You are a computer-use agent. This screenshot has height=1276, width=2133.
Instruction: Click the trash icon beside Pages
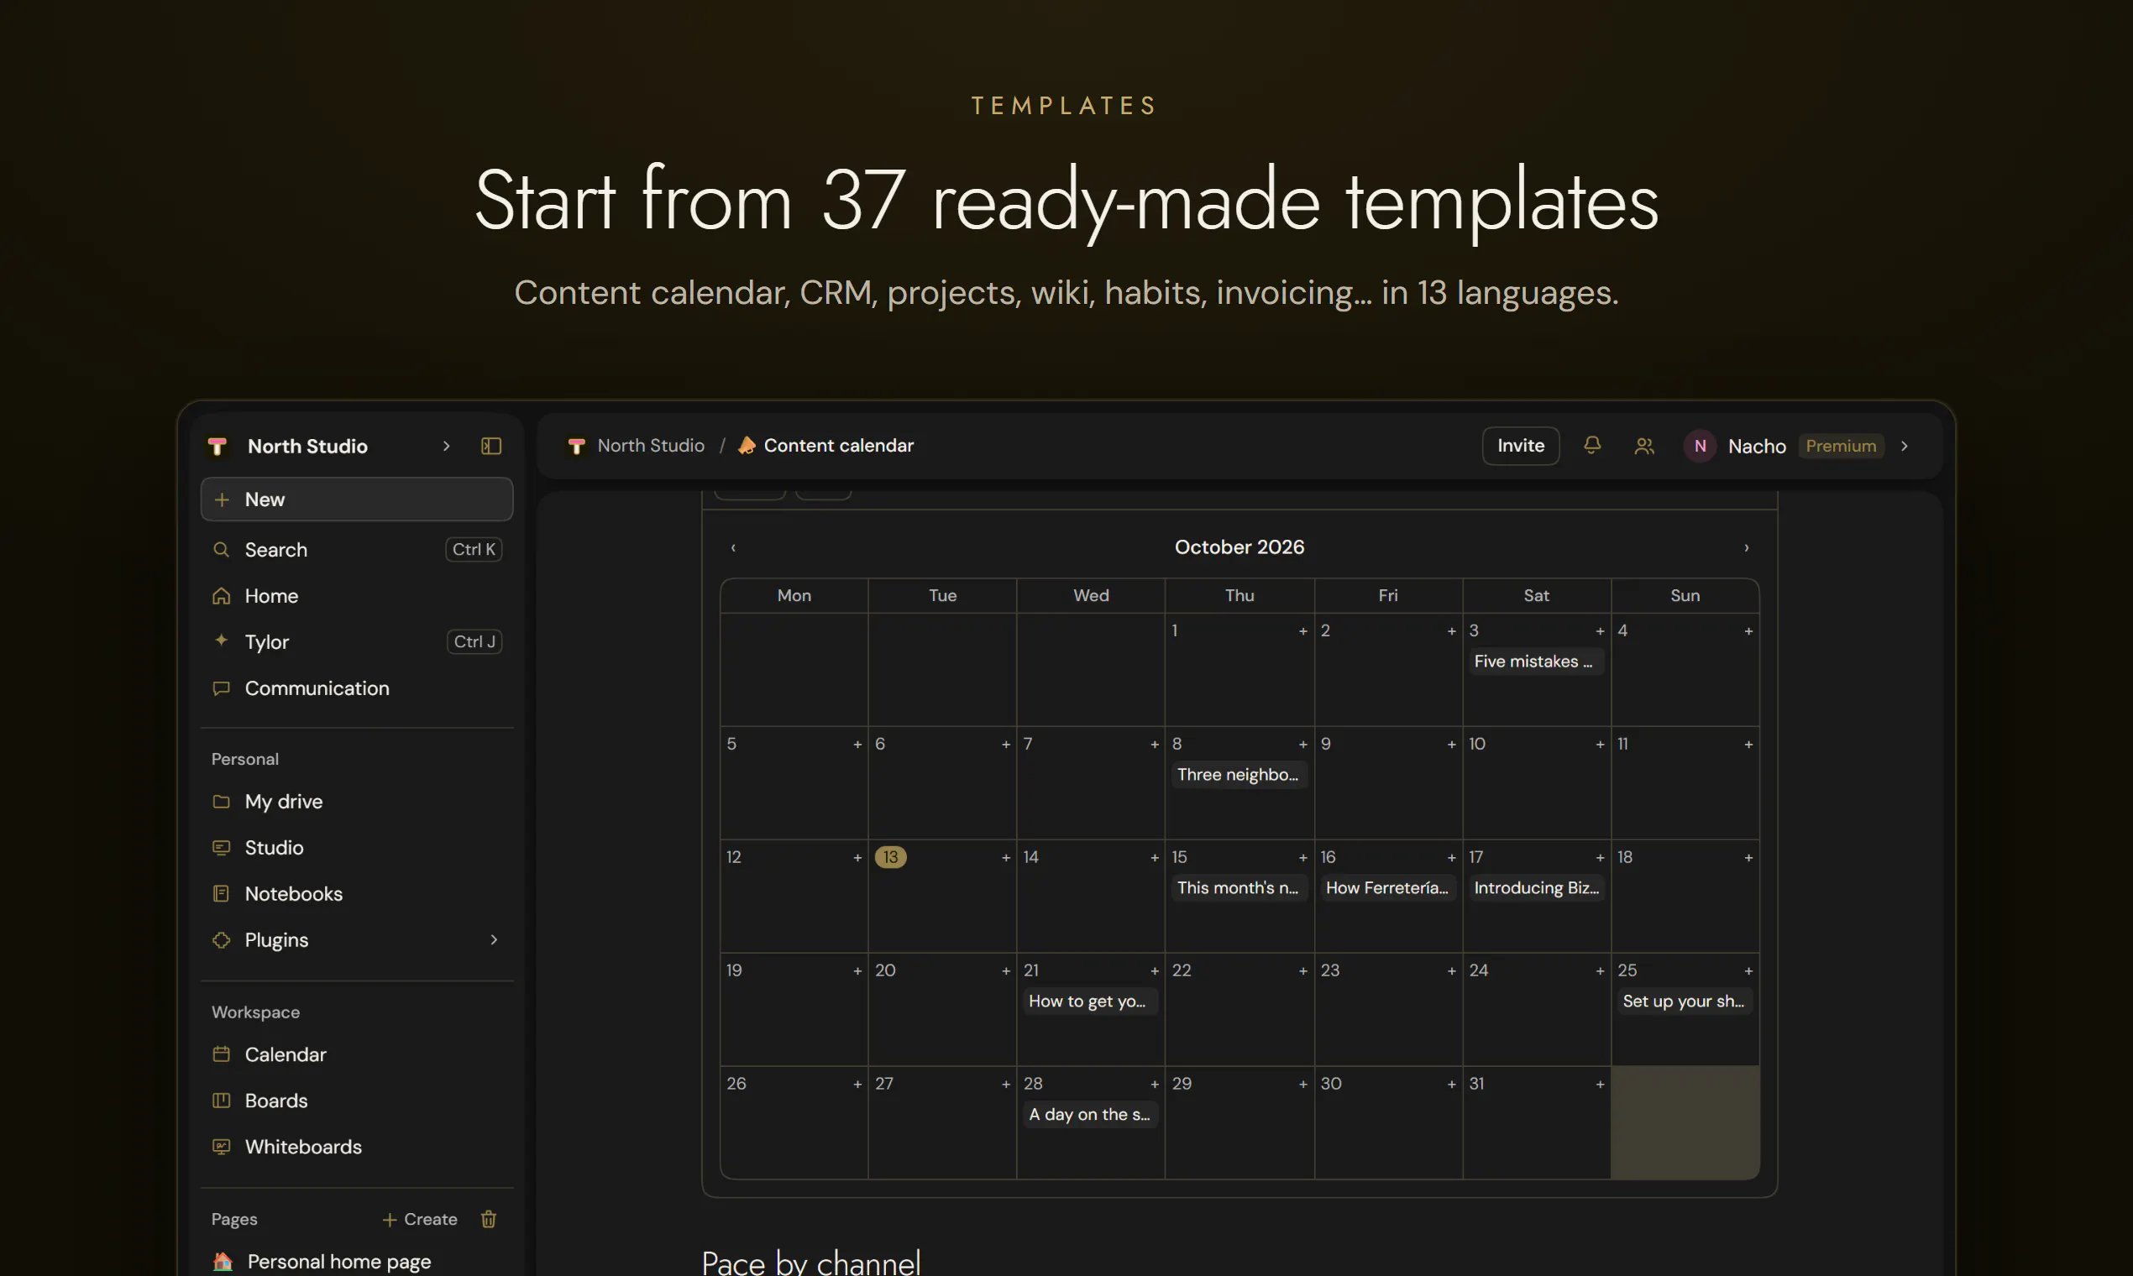[489, 1218]
